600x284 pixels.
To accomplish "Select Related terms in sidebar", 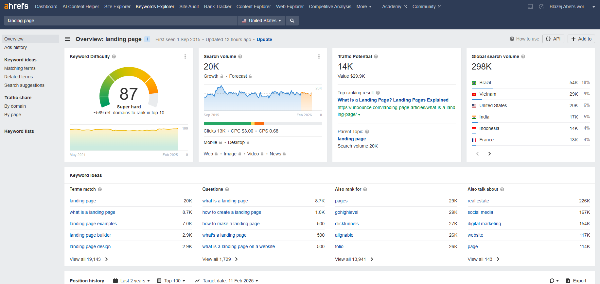I will tap(19, 77).
